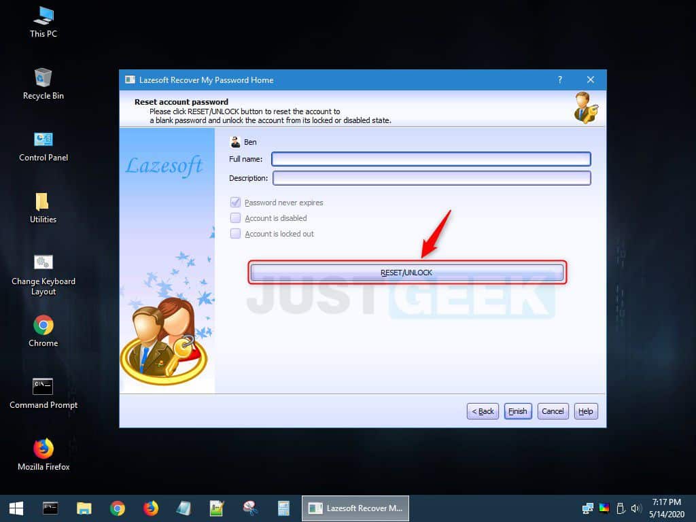Open the Windows Start menu
This screenshot has width=696, height=522.
(x=16, y=508)
